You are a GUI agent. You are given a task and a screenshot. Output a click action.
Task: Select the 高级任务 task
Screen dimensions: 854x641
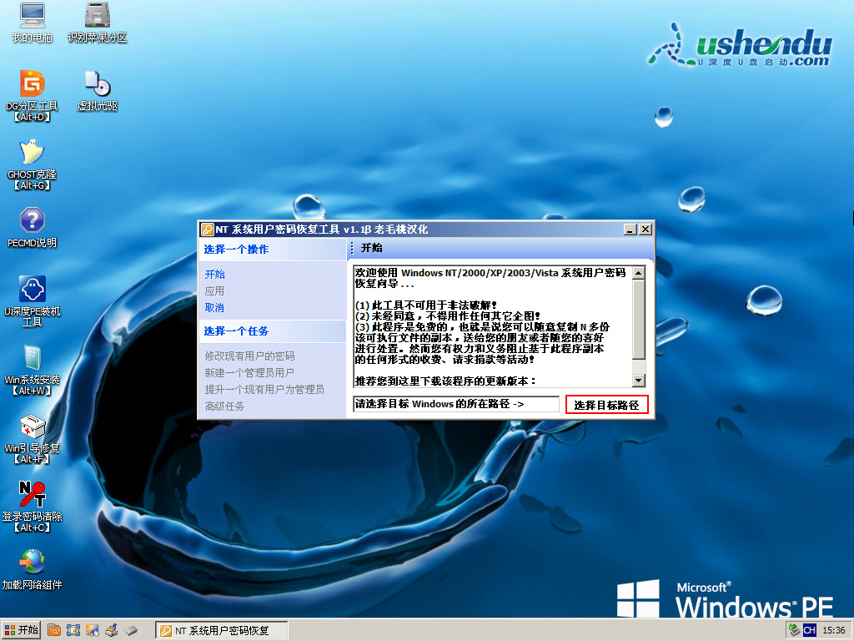pyautogui.click(x=224, y=406)
